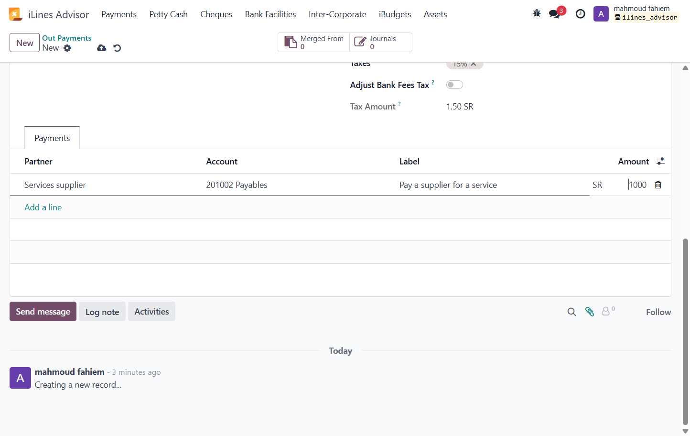Open the debug bug icon menu
The height and width of the screenshot is (436, 690).
coord(537,14)
